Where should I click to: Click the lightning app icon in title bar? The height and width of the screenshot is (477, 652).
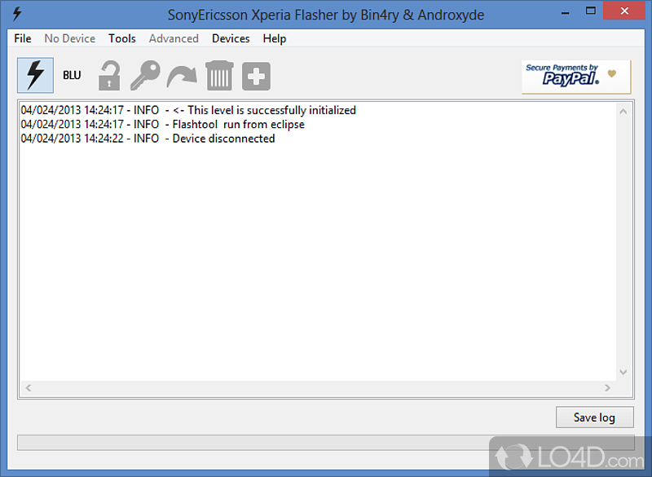click(17, 14)
